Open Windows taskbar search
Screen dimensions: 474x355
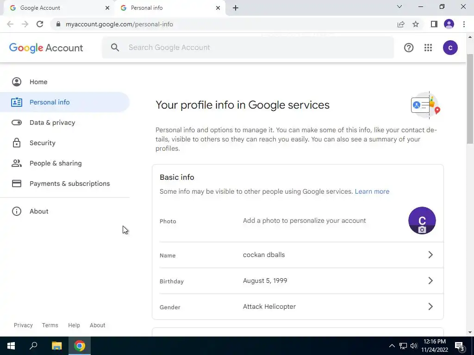click(x=33, y=346)
